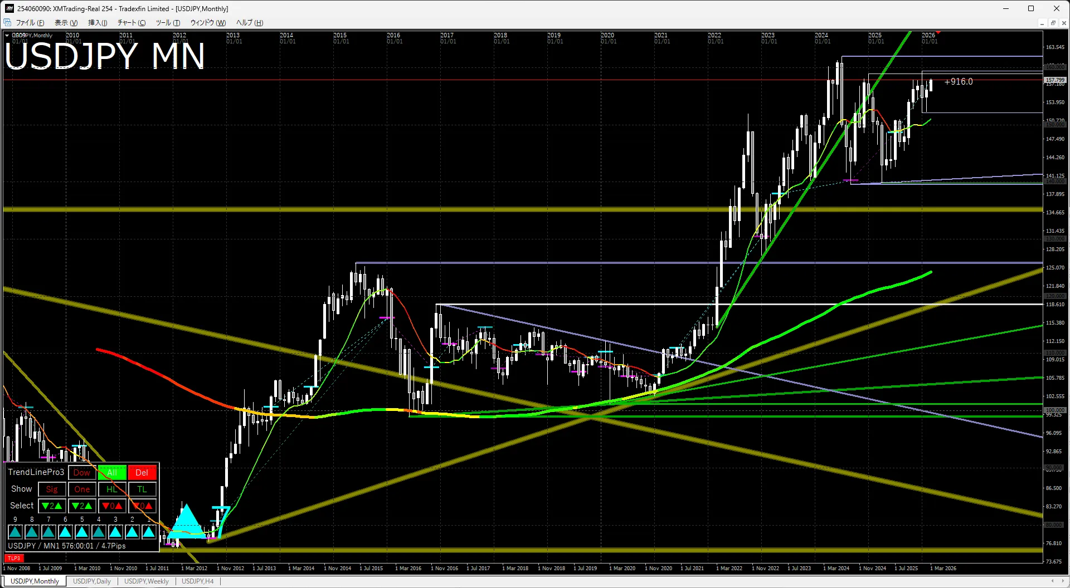Click the 86.500 price axis label

(x=1054, y=488)
